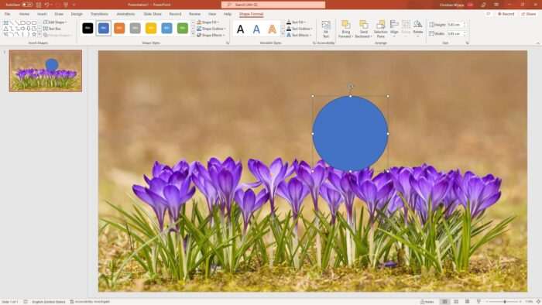This screenshot has width=542, height=305.
Task: Apply the light blue shape style
Action: (166, 29)
